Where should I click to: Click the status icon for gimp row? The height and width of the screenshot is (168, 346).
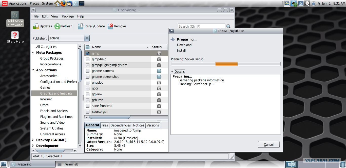click(x=159, y=53)
